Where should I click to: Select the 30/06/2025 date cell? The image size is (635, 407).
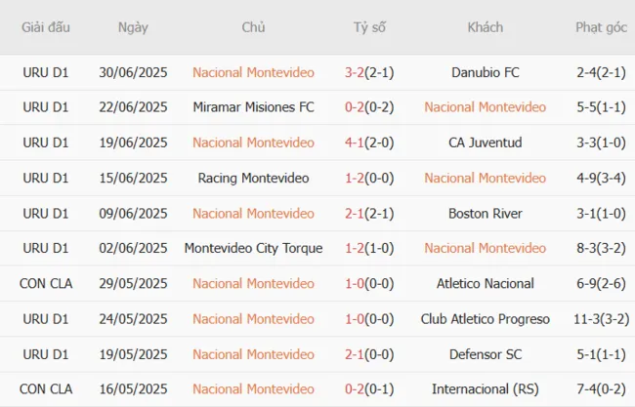[133, 72]
